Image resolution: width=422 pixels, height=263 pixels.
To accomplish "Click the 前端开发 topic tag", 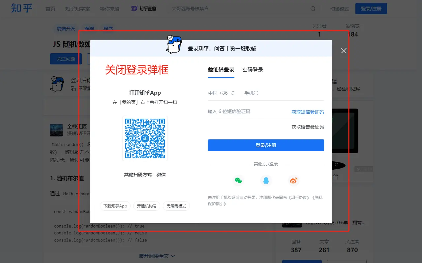I will tap(66, 29).
